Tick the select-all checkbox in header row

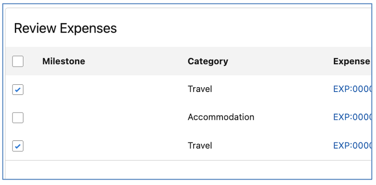(x=18, y=61)
